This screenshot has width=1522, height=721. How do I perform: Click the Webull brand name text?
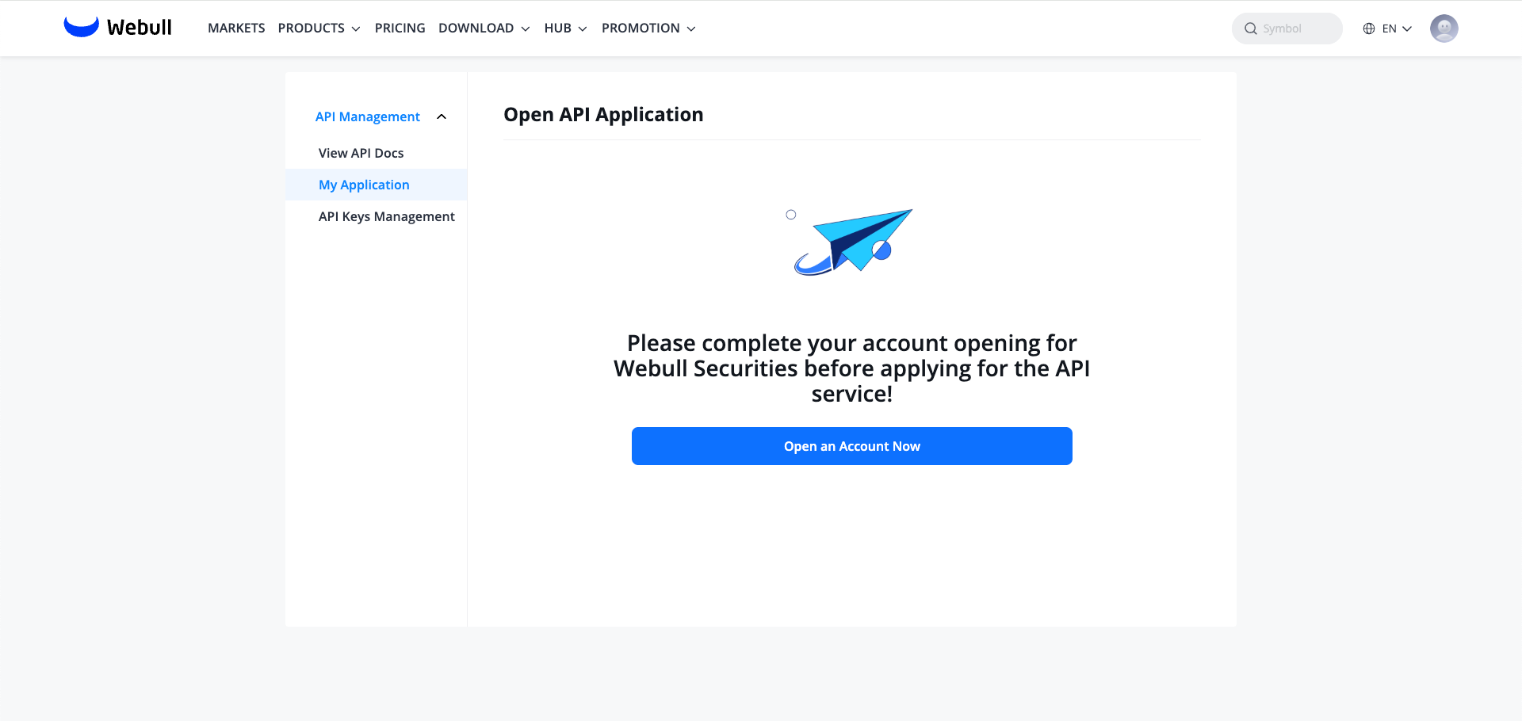[x=140, y=28]
